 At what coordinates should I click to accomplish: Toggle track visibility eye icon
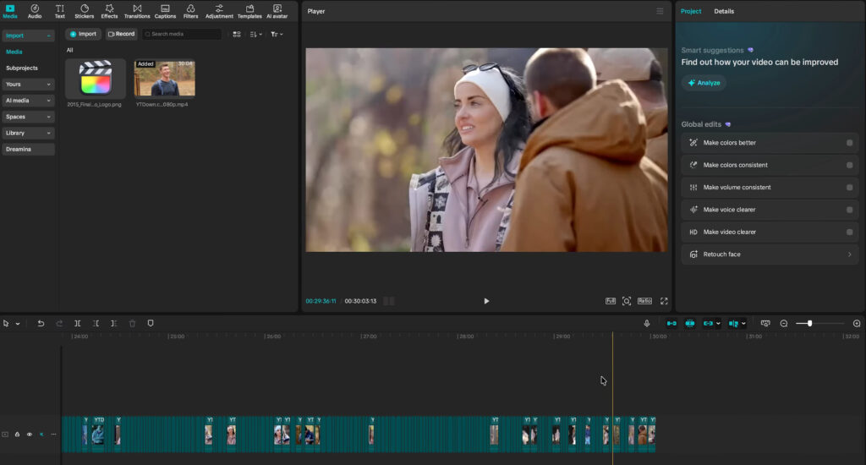30,435
